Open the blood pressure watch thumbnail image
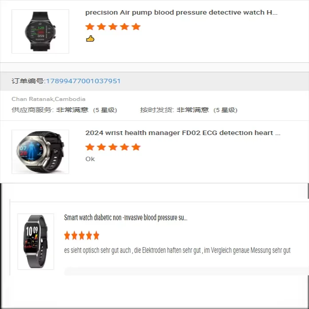Screen dimensions: 309x309 [x=40, y=31]
